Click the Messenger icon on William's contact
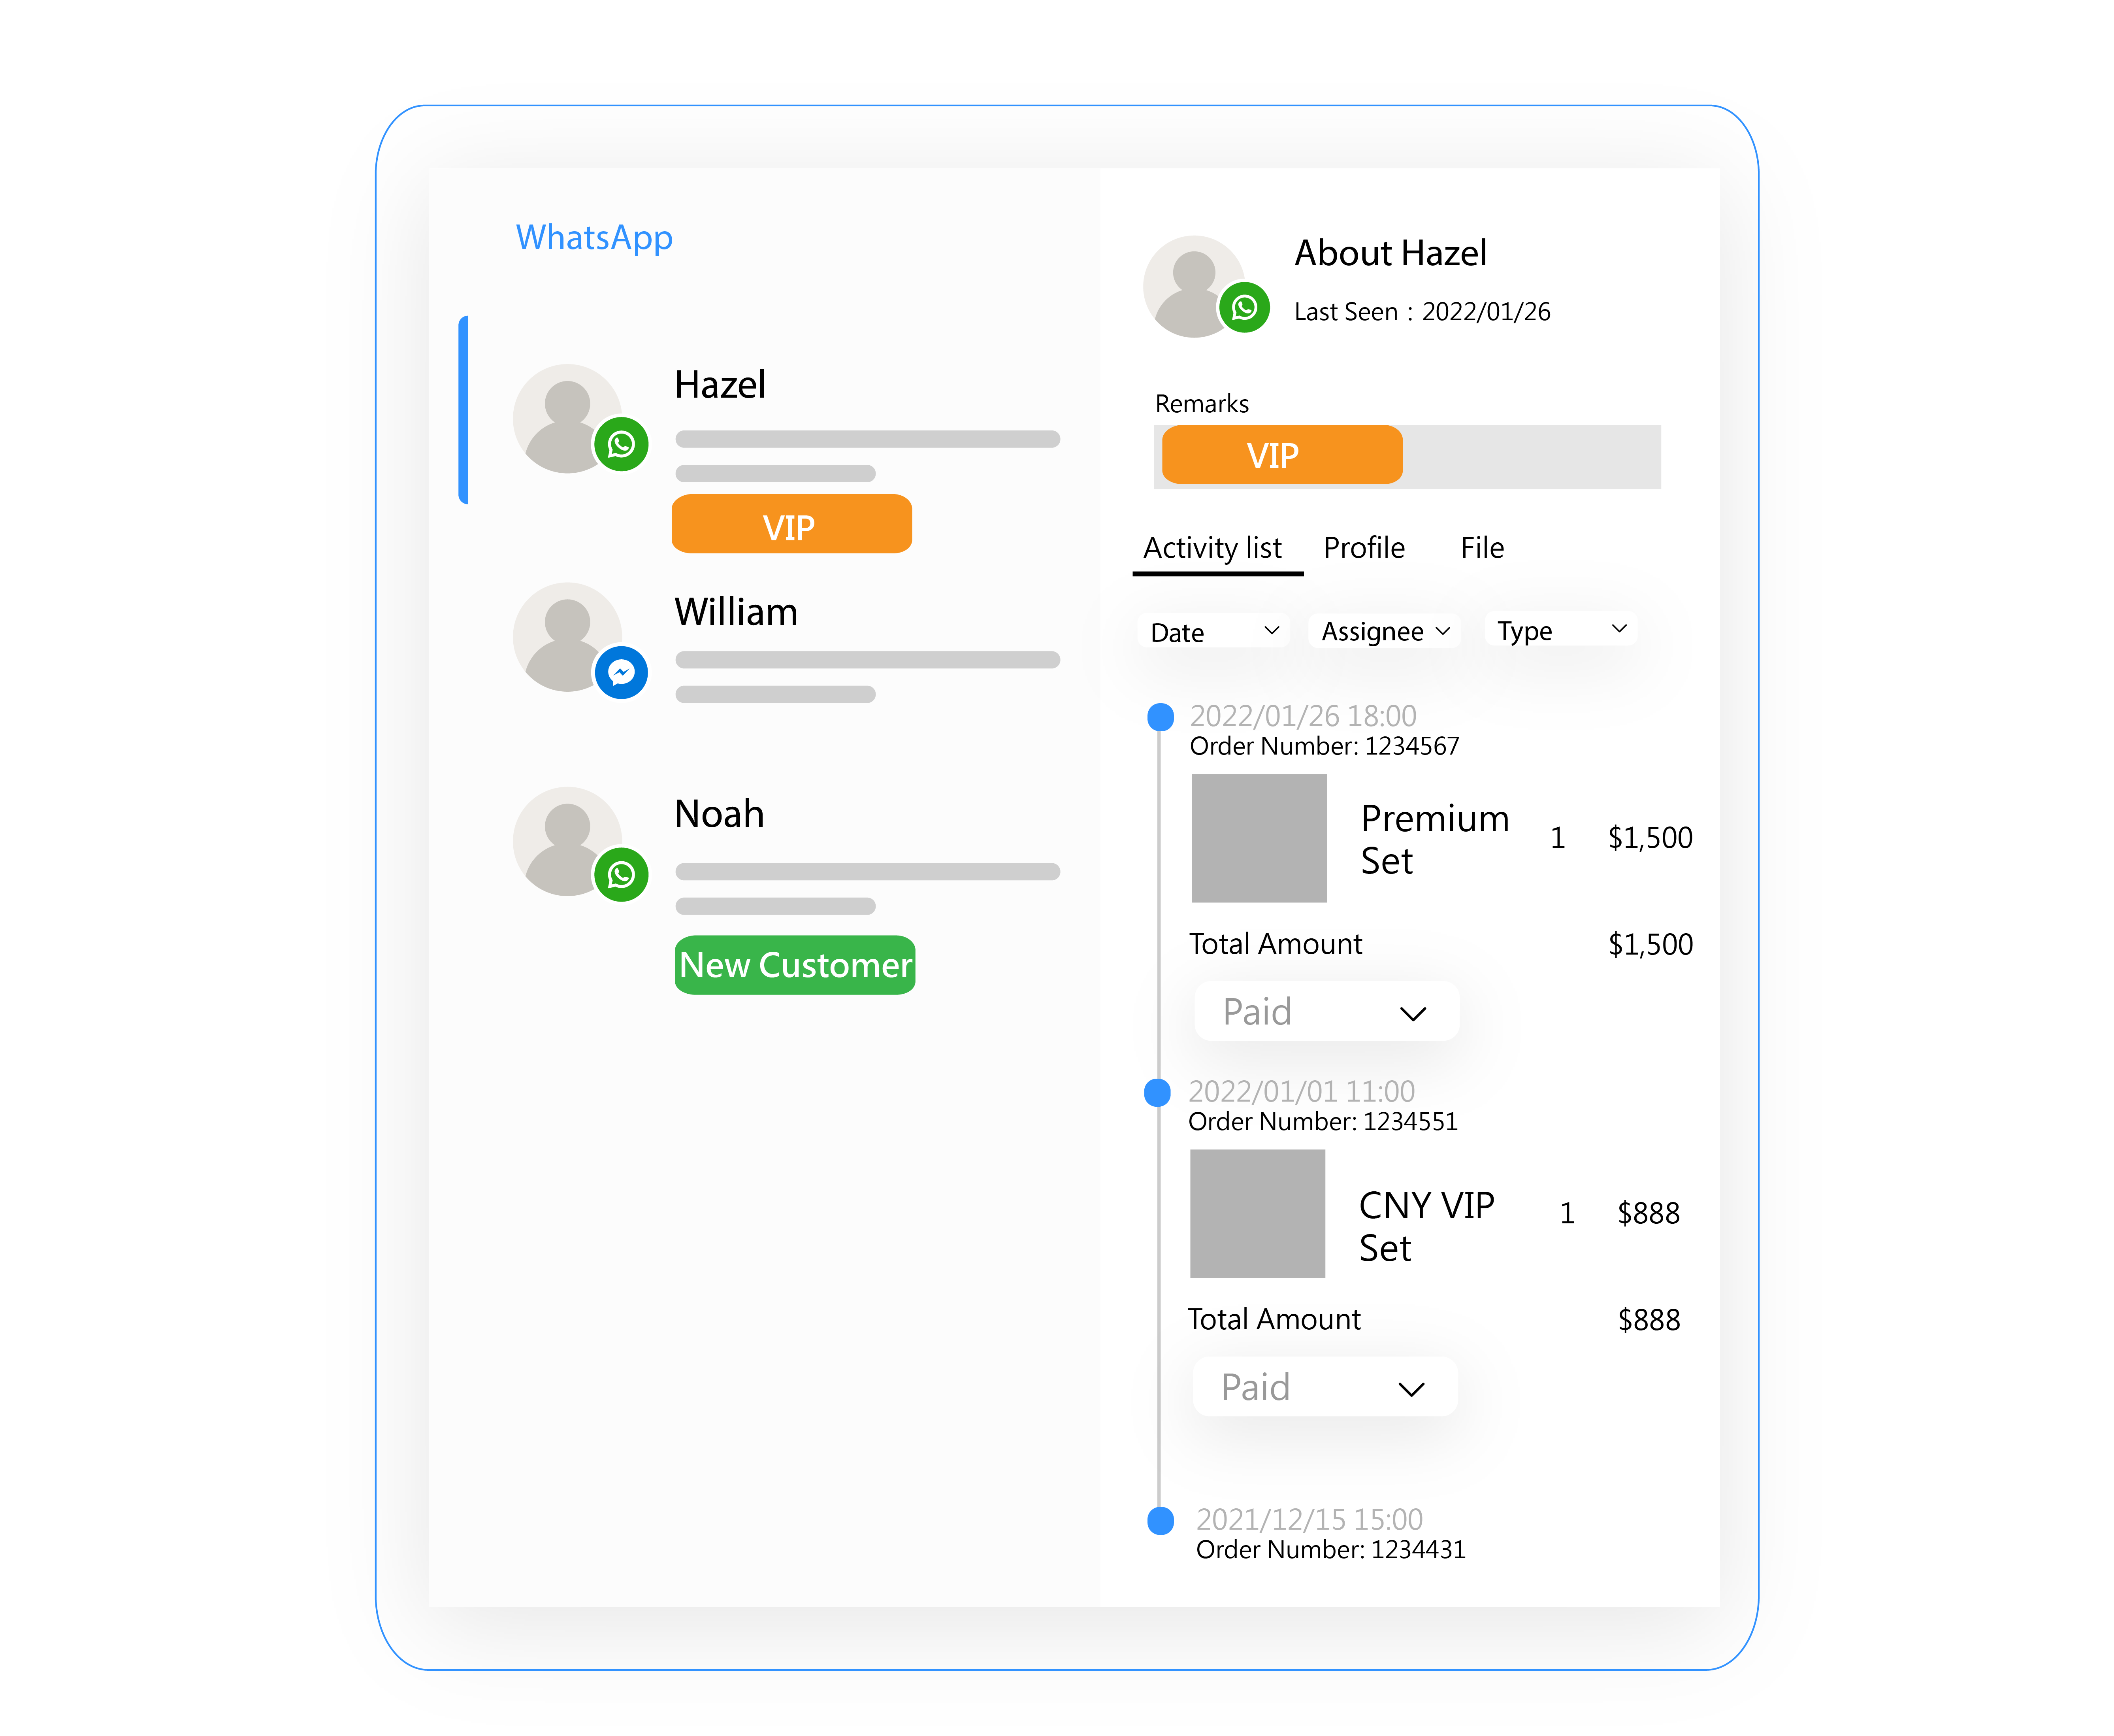The image size is (2114, 1736). tap(622, 673)
